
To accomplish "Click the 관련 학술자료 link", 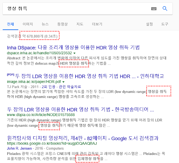I will click(70, 87).
